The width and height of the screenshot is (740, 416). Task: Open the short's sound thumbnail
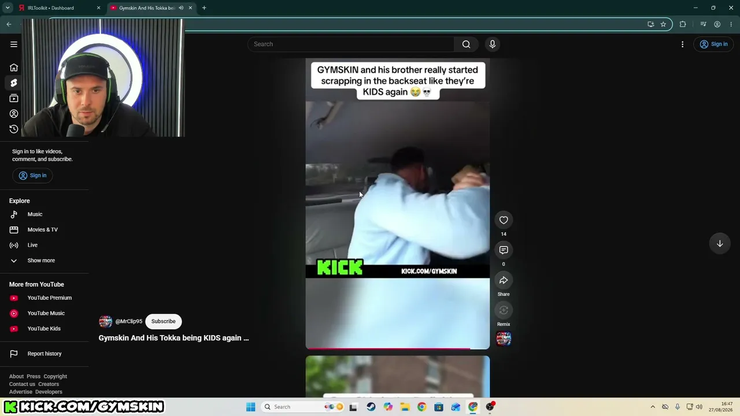[504, 338]
